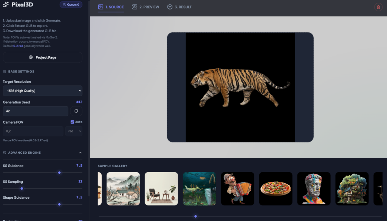387x221 pixels.
Task: Open the FOV rad unit dropdown
Action: pyautogui.click(x=74, y=131)
